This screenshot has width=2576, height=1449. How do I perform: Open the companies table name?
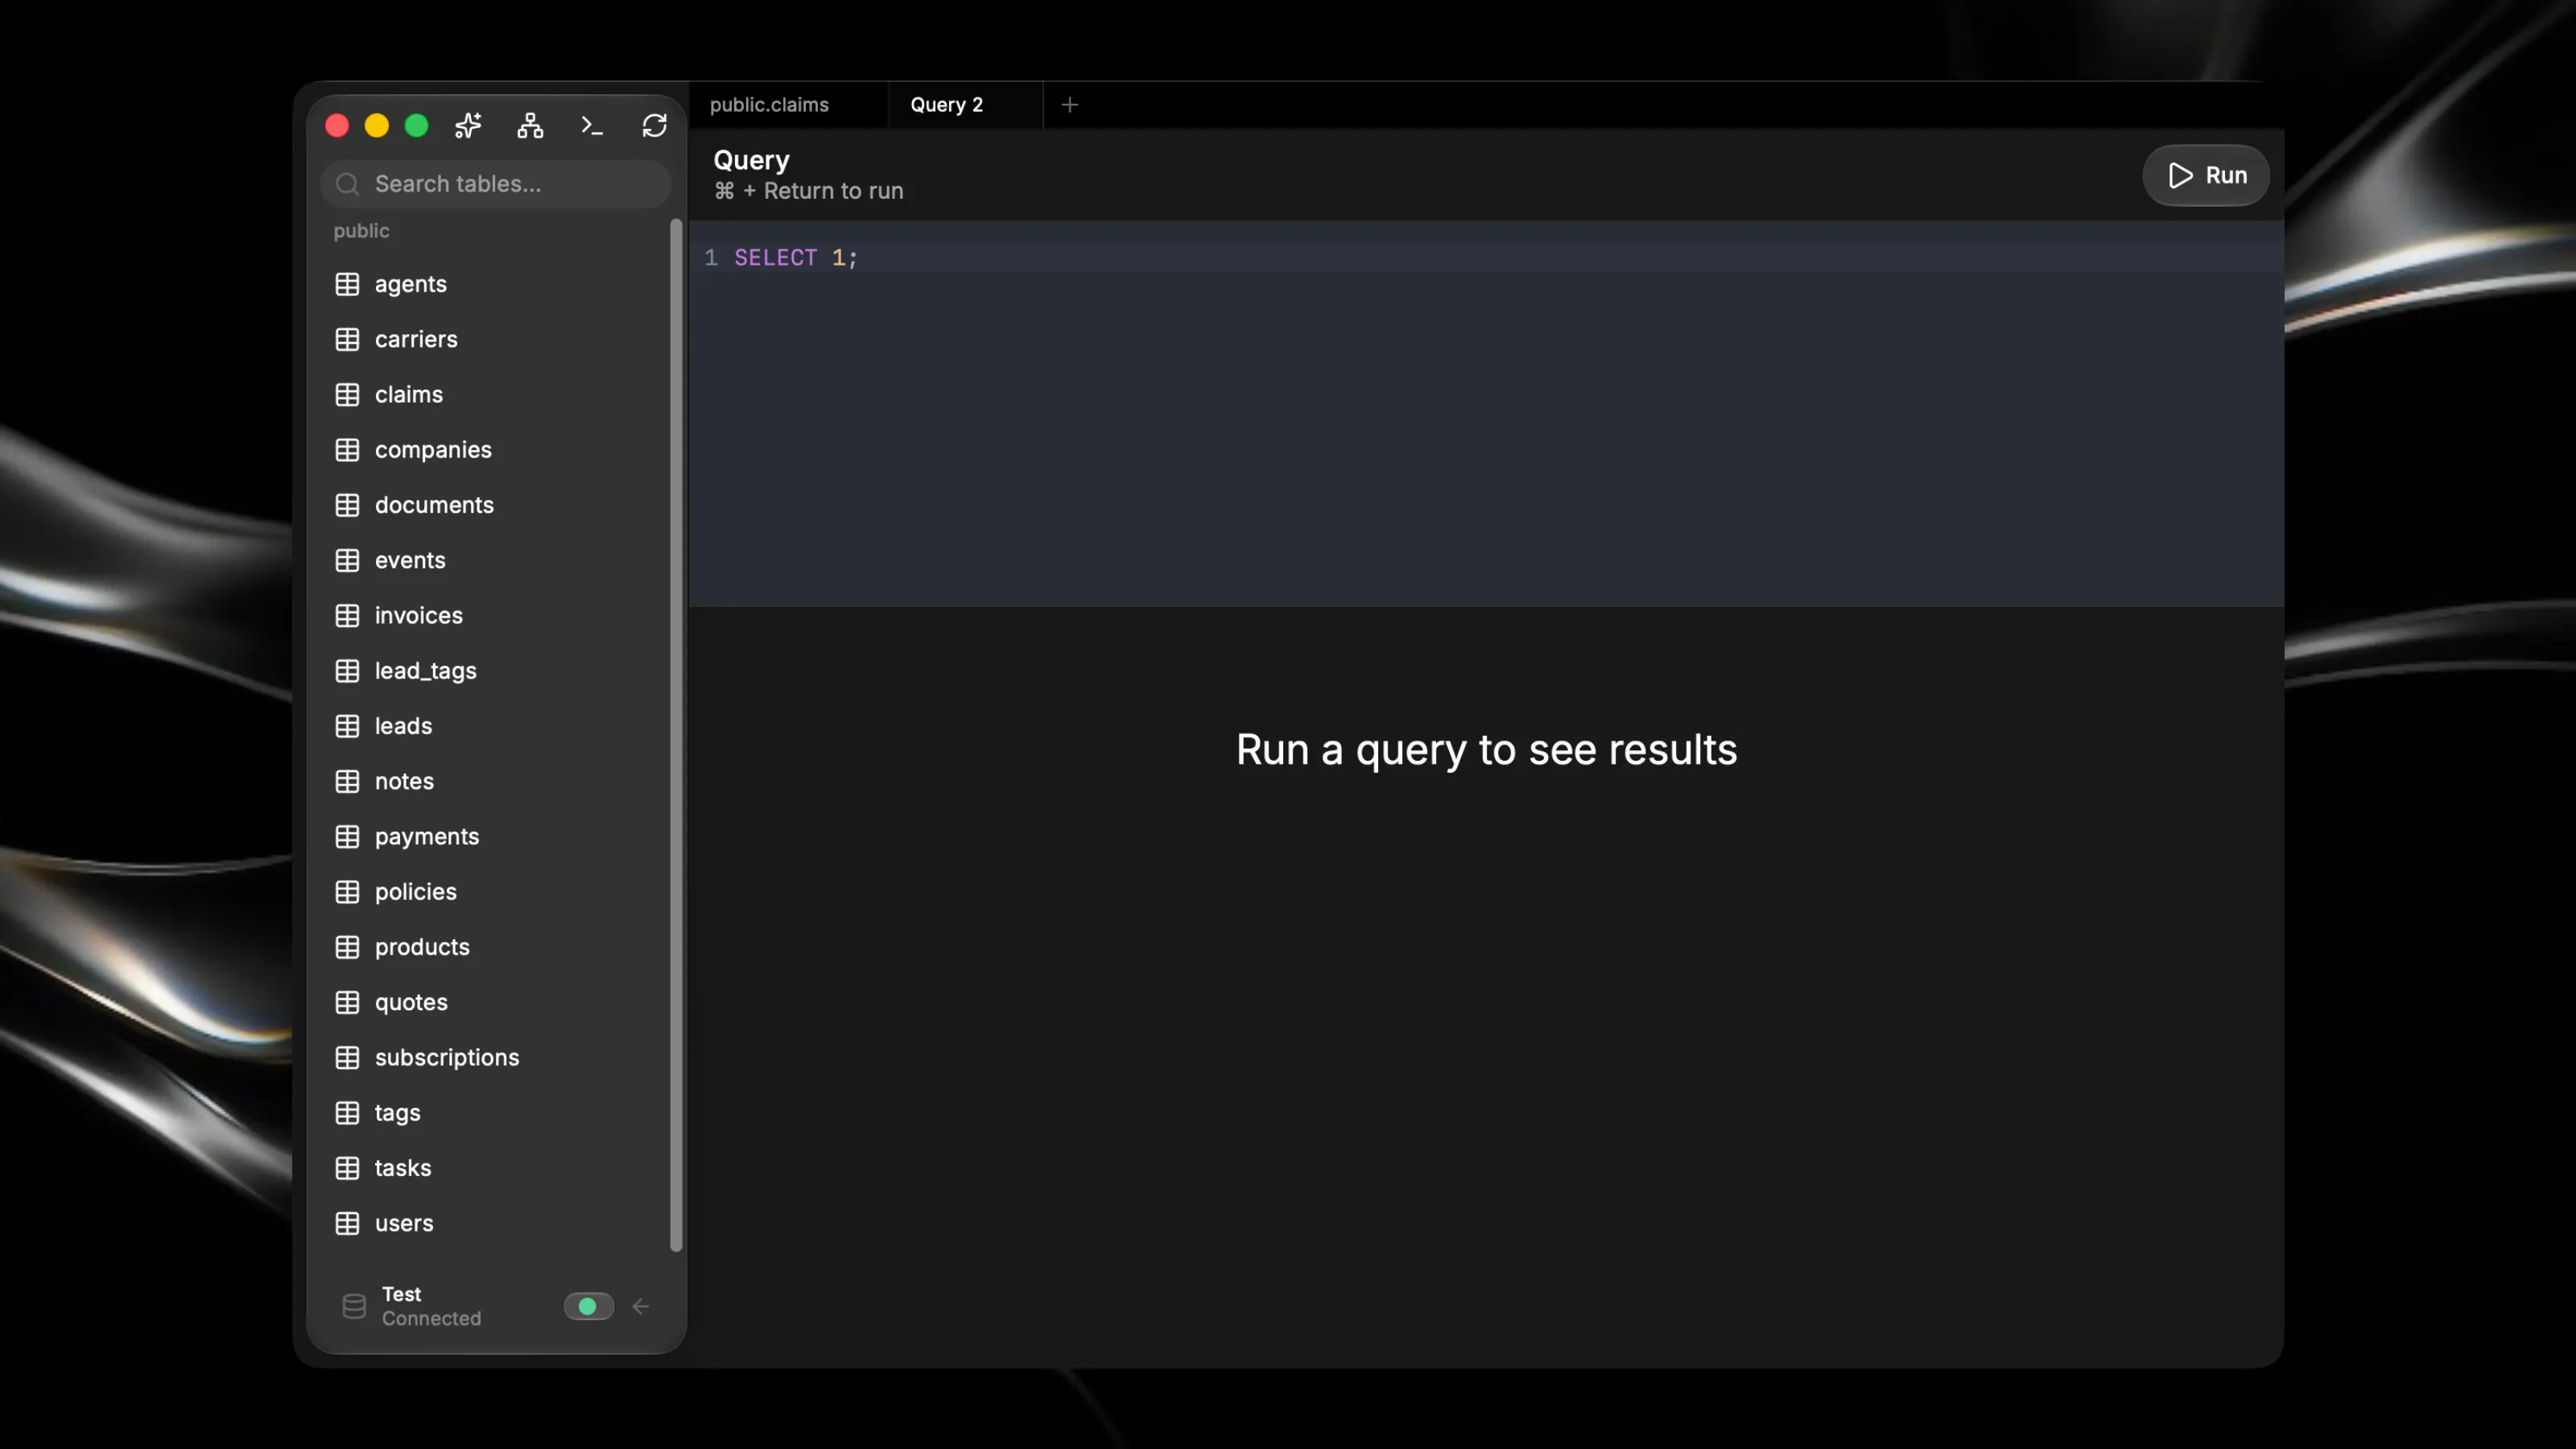tap(433, 450)
